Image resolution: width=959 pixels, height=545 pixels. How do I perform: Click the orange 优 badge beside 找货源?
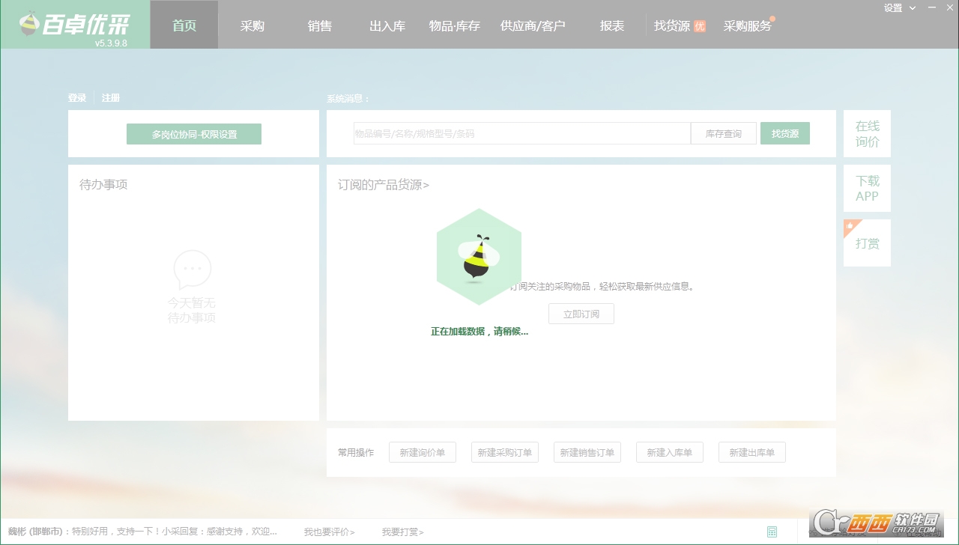(699, 26)
